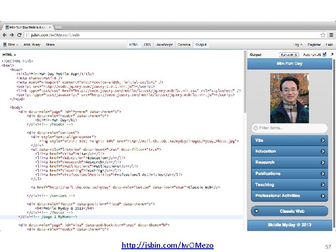Click the Filter items search field
The width and height of the screenshot is (336, 252).
289,128
